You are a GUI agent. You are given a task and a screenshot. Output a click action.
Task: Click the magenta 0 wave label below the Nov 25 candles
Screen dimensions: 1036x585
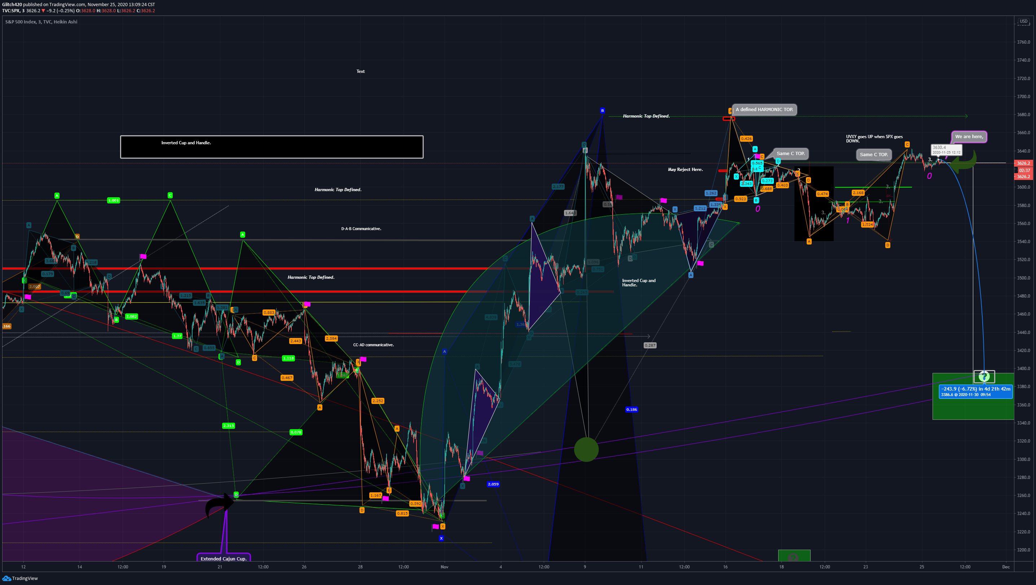[929, 176]
